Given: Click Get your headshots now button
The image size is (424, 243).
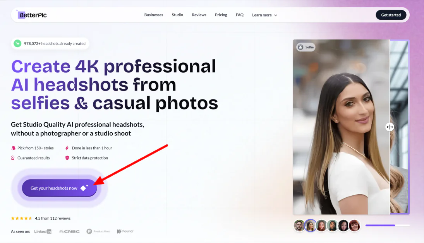Looking at the screenshot, I should [59, 188].
